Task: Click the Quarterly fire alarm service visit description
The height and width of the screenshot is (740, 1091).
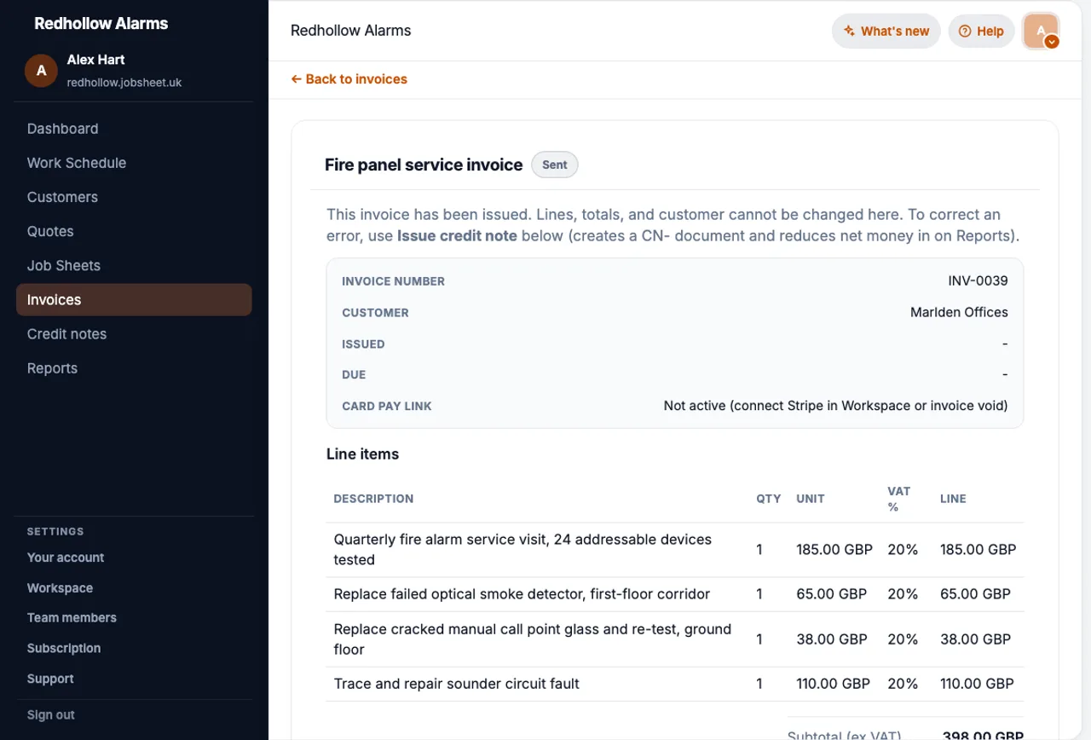Action: (522, 550)
